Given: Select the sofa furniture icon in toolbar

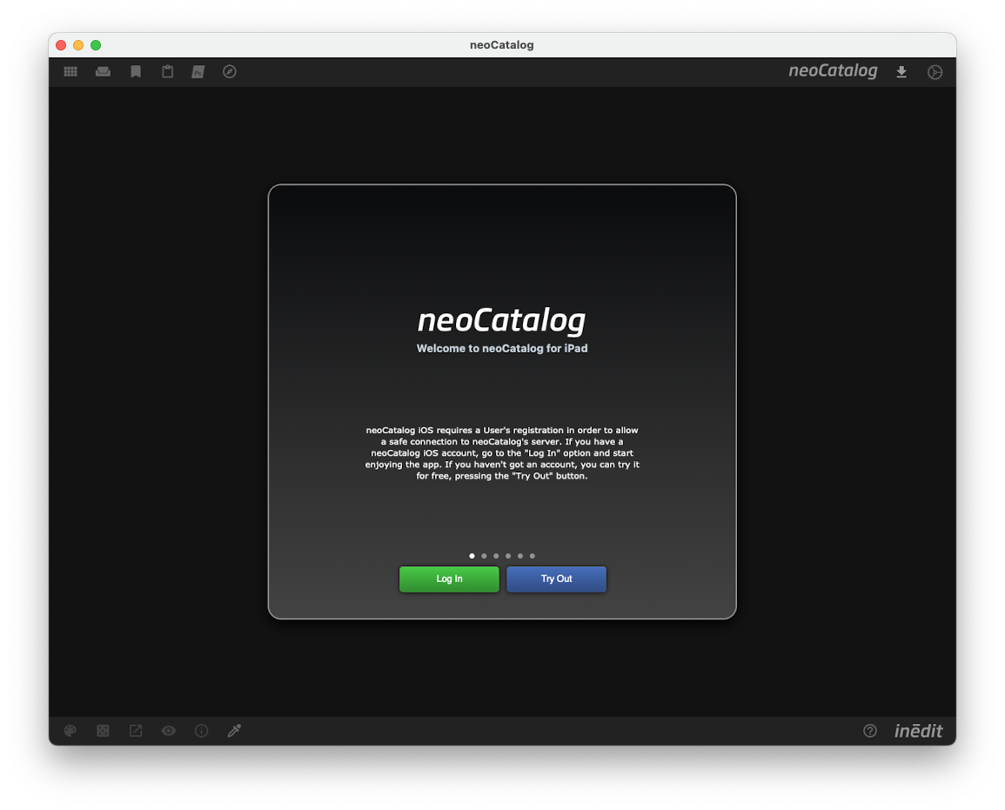Looking at the screenshot, I should 103,71.
